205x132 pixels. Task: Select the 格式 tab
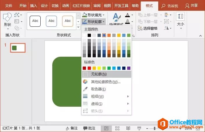point(149,6)
